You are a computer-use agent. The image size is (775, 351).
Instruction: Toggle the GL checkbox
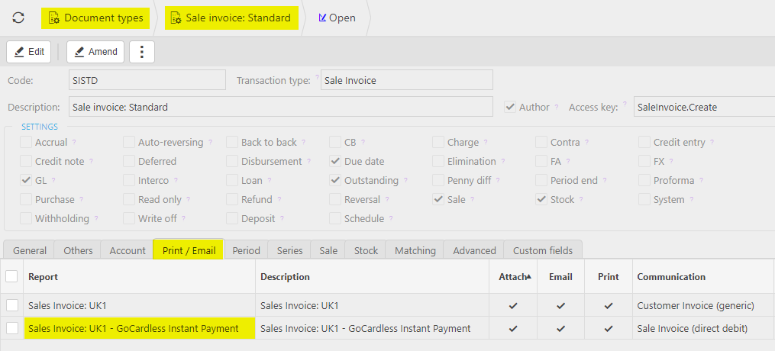[x=26, y=181]
